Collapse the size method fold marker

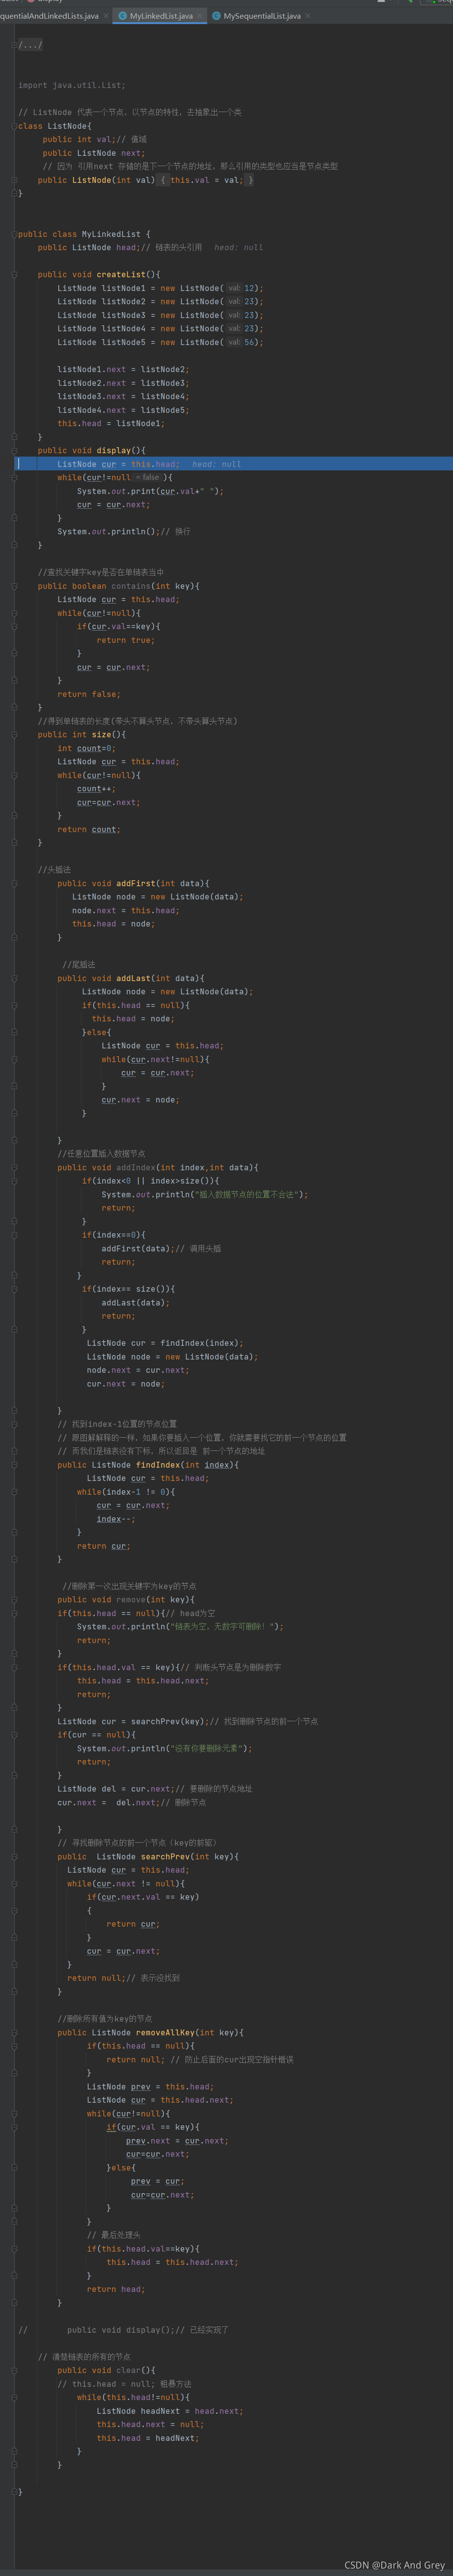click(x=15, y=735)
